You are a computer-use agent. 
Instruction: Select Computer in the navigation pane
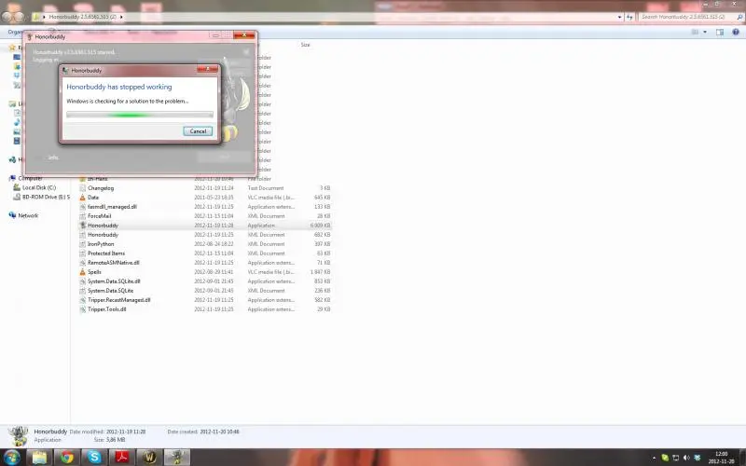click(x=31, y=178)
